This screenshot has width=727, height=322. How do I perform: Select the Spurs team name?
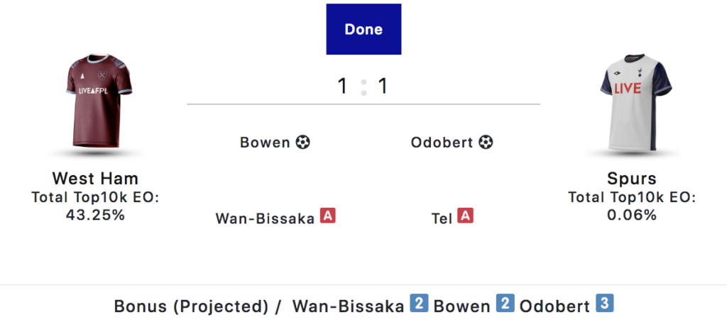(x=631, y=178)
